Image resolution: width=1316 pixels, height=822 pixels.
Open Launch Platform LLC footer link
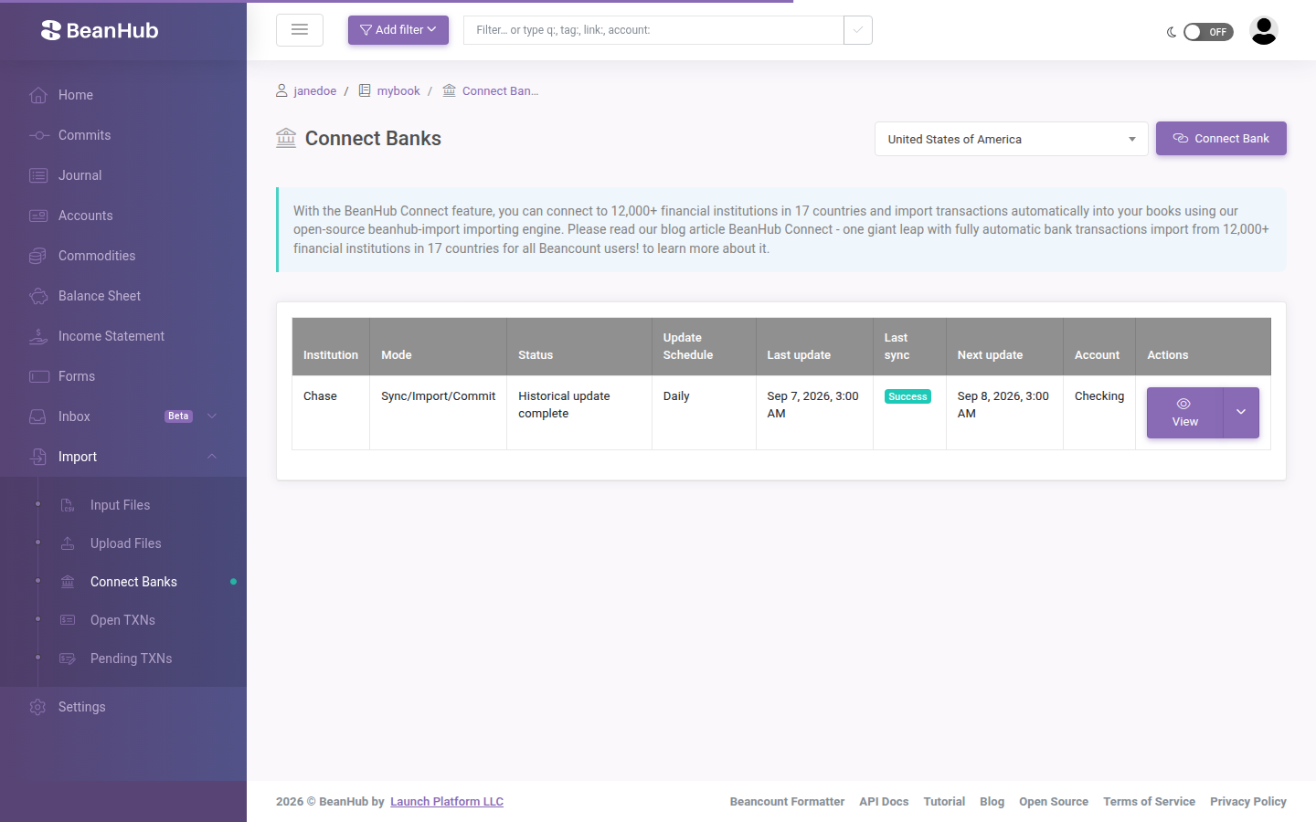click(447, 802)
